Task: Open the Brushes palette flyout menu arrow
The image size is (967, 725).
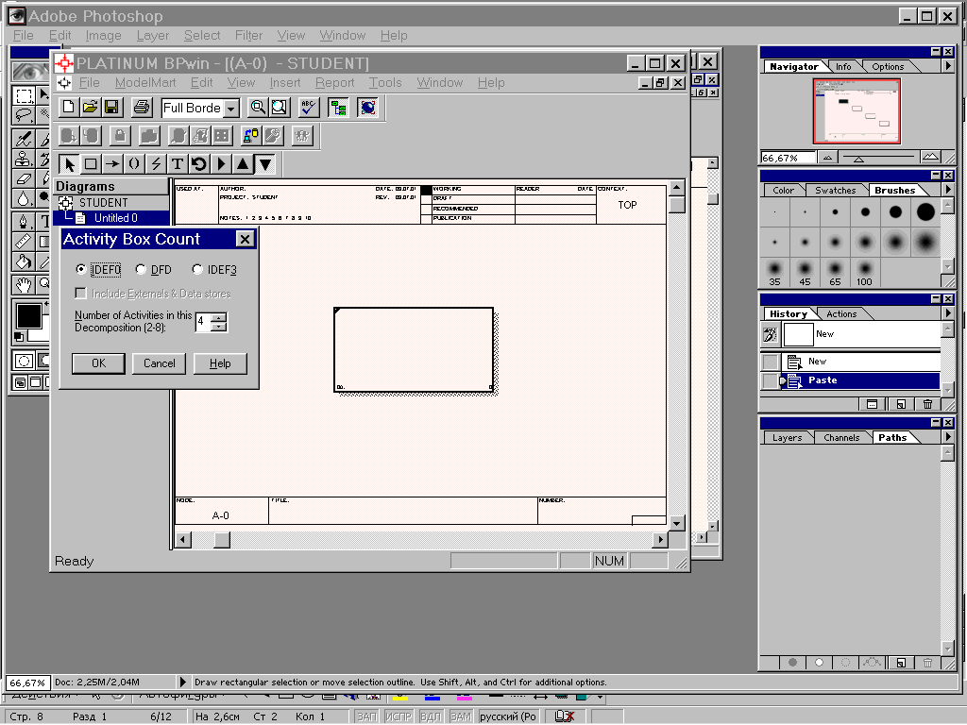Action: point(948,190)
